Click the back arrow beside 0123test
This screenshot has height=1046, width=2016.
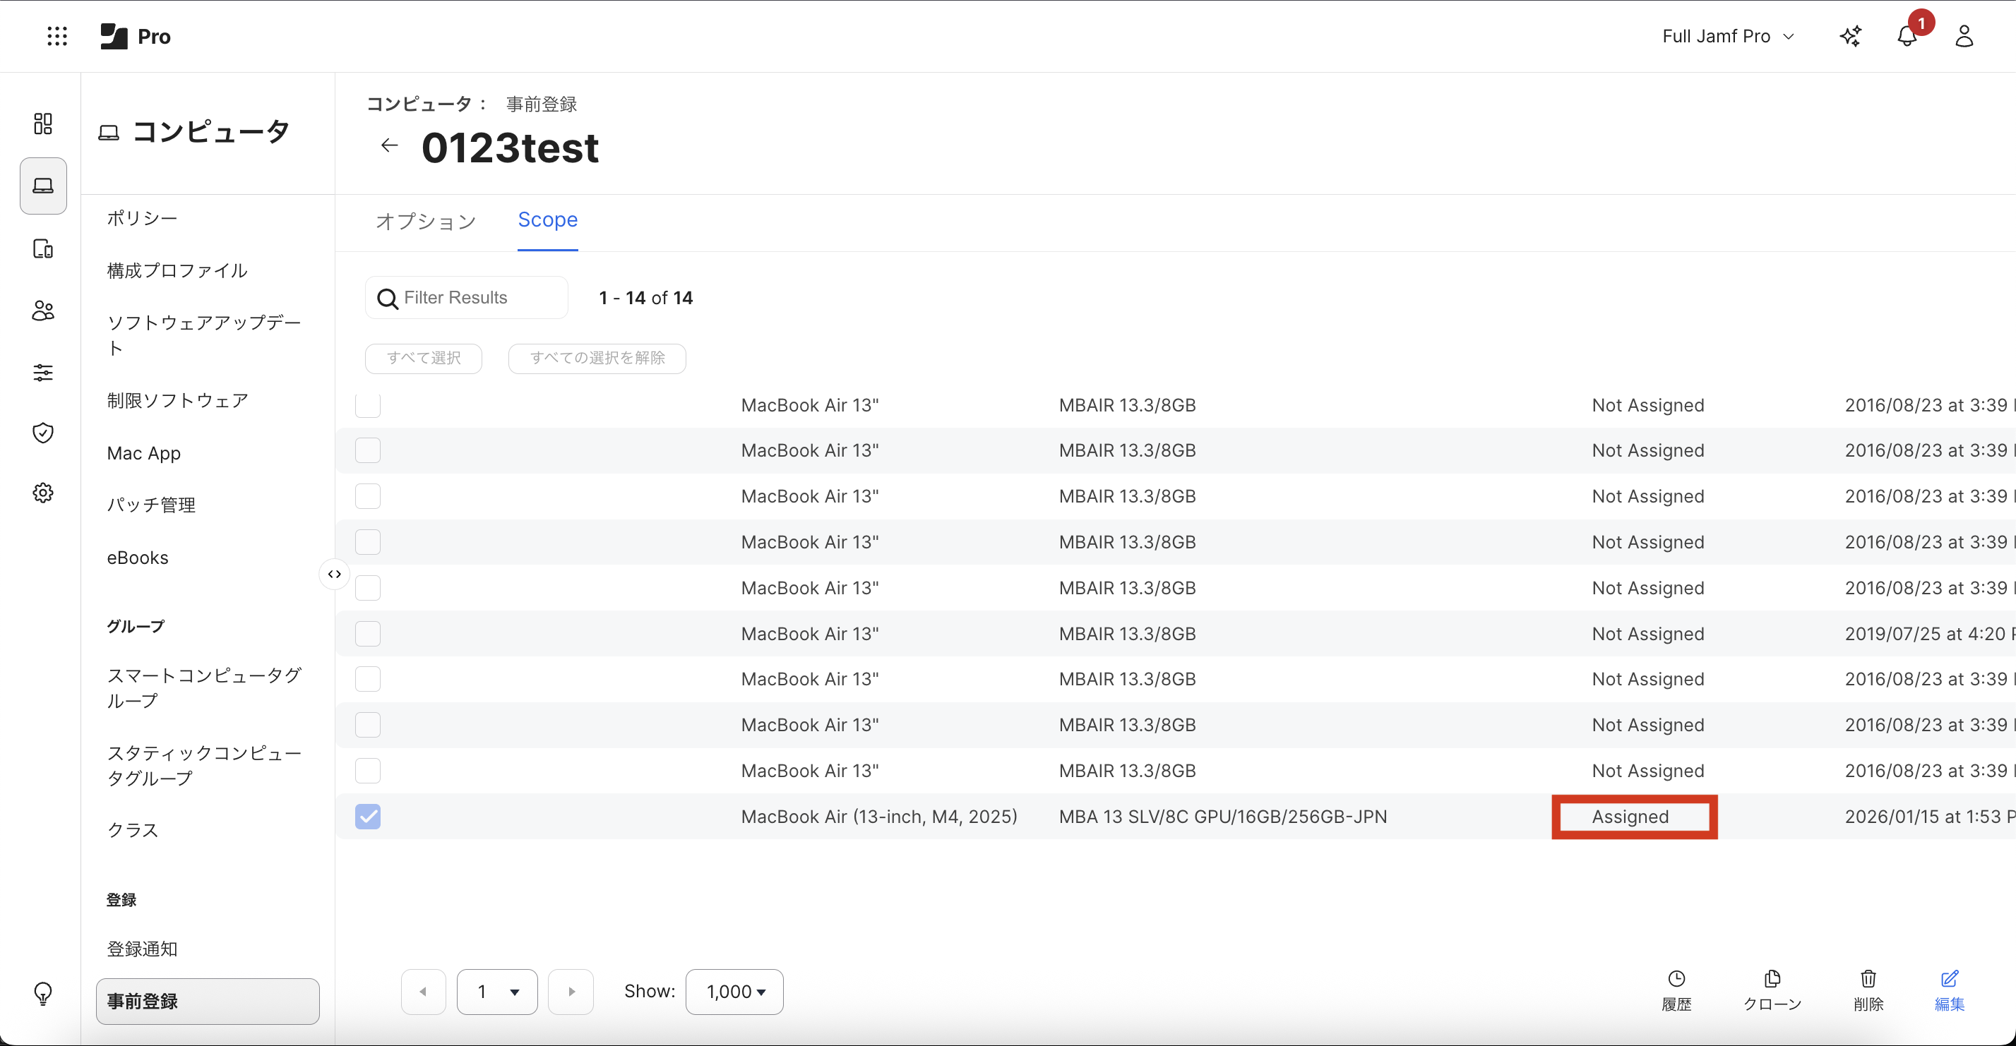389,145
